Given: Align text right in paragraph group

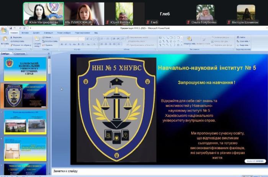Looking at the screenshot, I should 110,44.
